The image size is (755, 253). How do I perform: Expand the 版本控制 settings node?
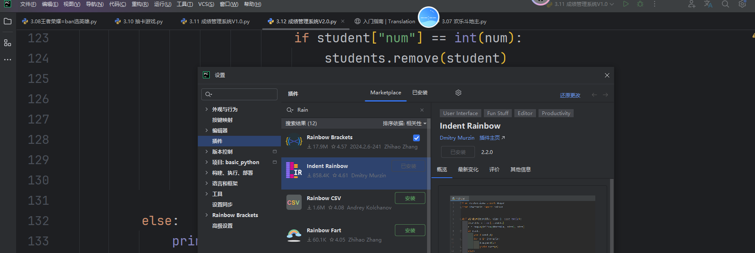click(x=207, y=151)
